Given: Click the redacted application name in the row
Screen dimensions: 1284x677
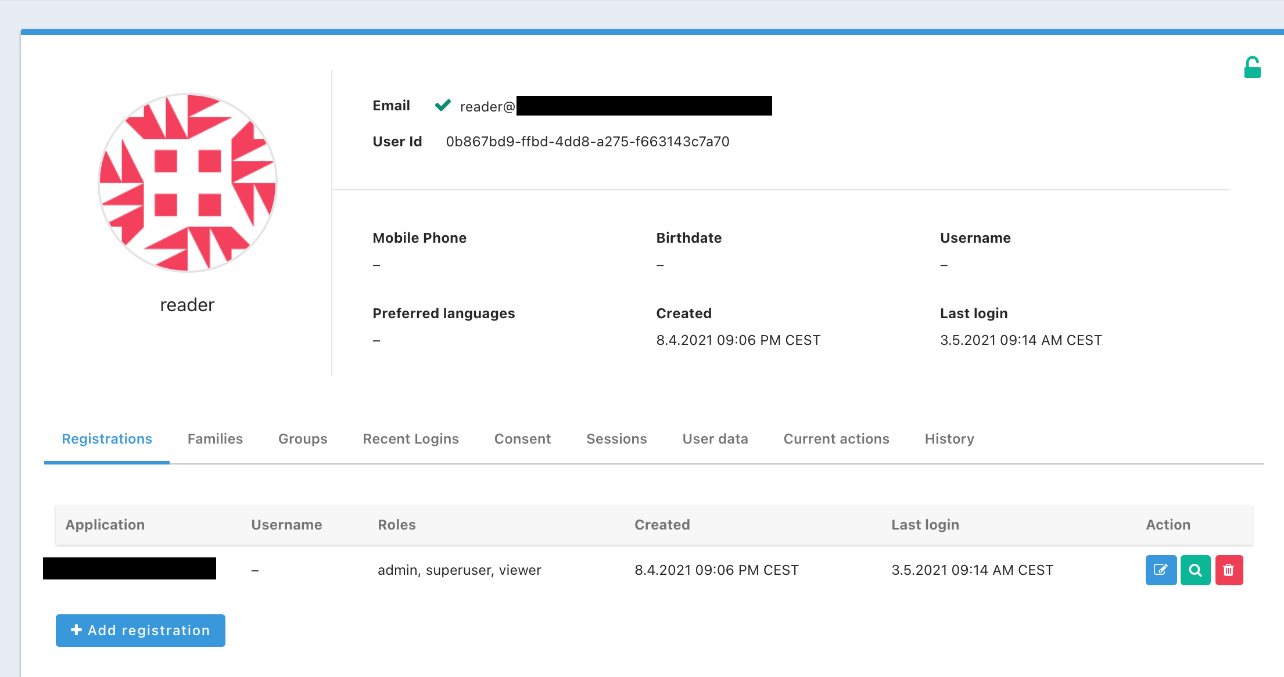Looking at the screenshot, I should tap(130, 568).
